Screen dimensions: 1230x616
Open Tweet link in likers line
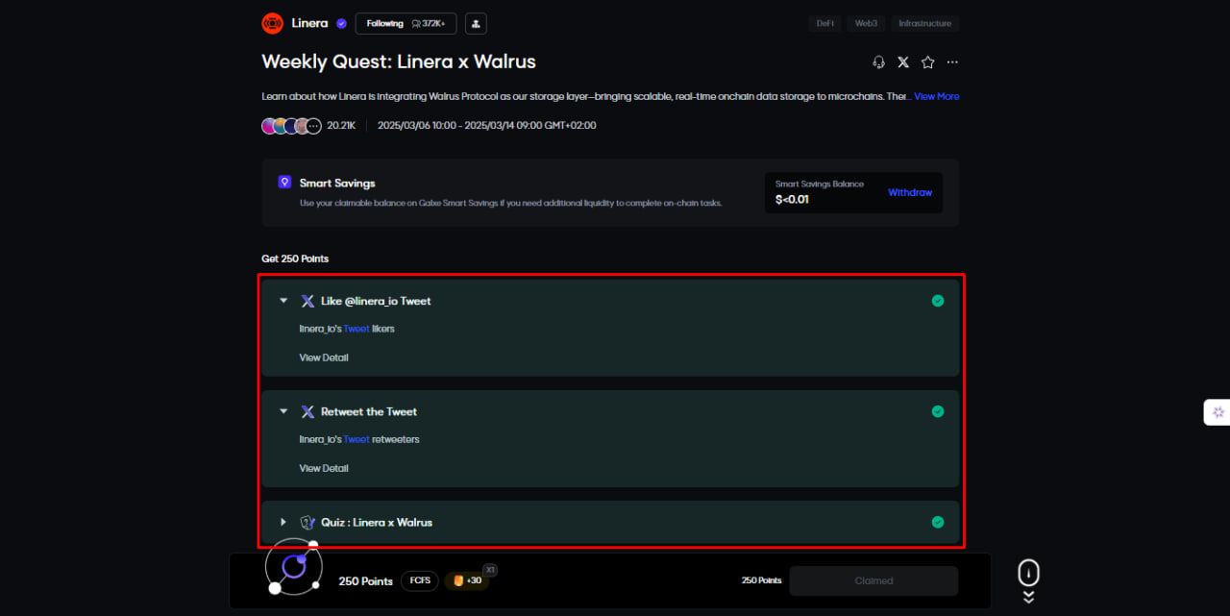pyautogui.click(x=357, y=329)
